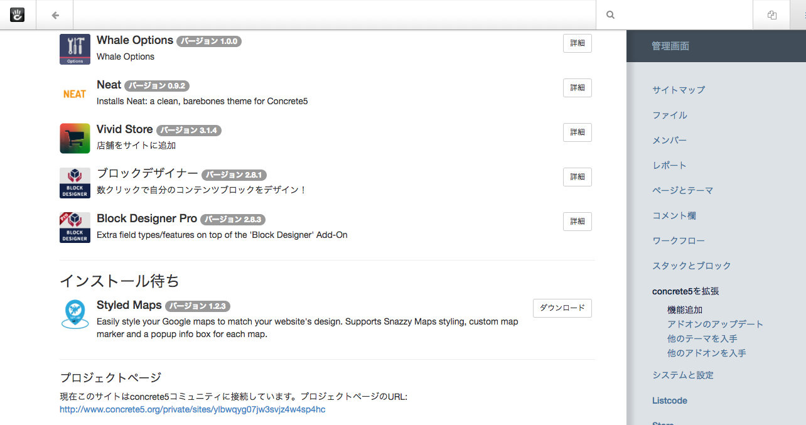Click the Whale Options add-on icon
The height and width of the screenshot is (425, 806).
pos(75,49)
